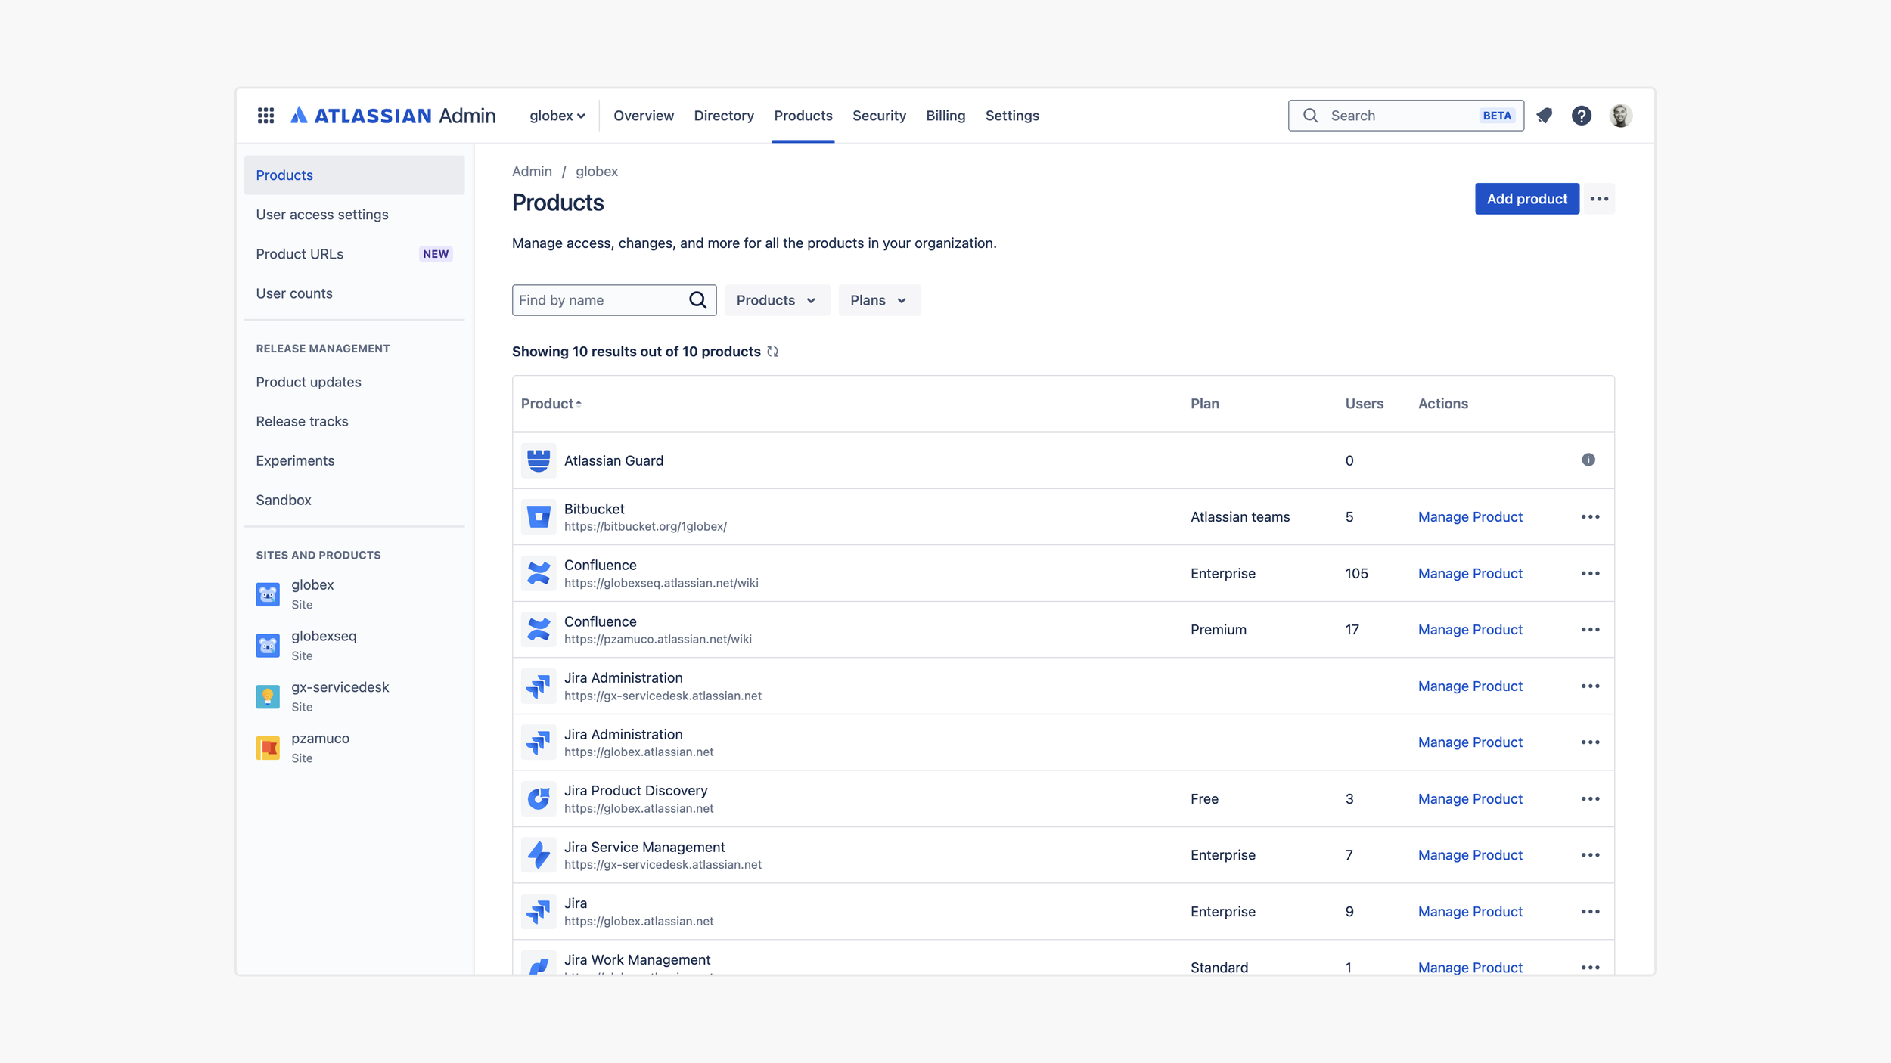Click the refresh results icon
Screen dimensions: 1891x1063
772,352
